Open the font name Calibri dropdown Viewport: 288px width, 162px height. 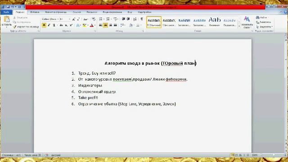point(58,19)
